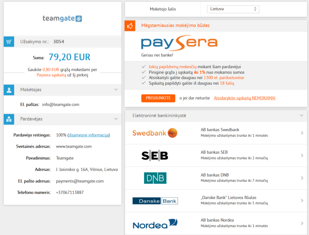Open Danske Bank Lietuvos filialas row arrow
This screenshot has height=235, width=309.
point(302,200)
